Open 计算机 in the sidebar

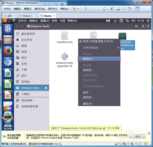[x=32, y=94]
